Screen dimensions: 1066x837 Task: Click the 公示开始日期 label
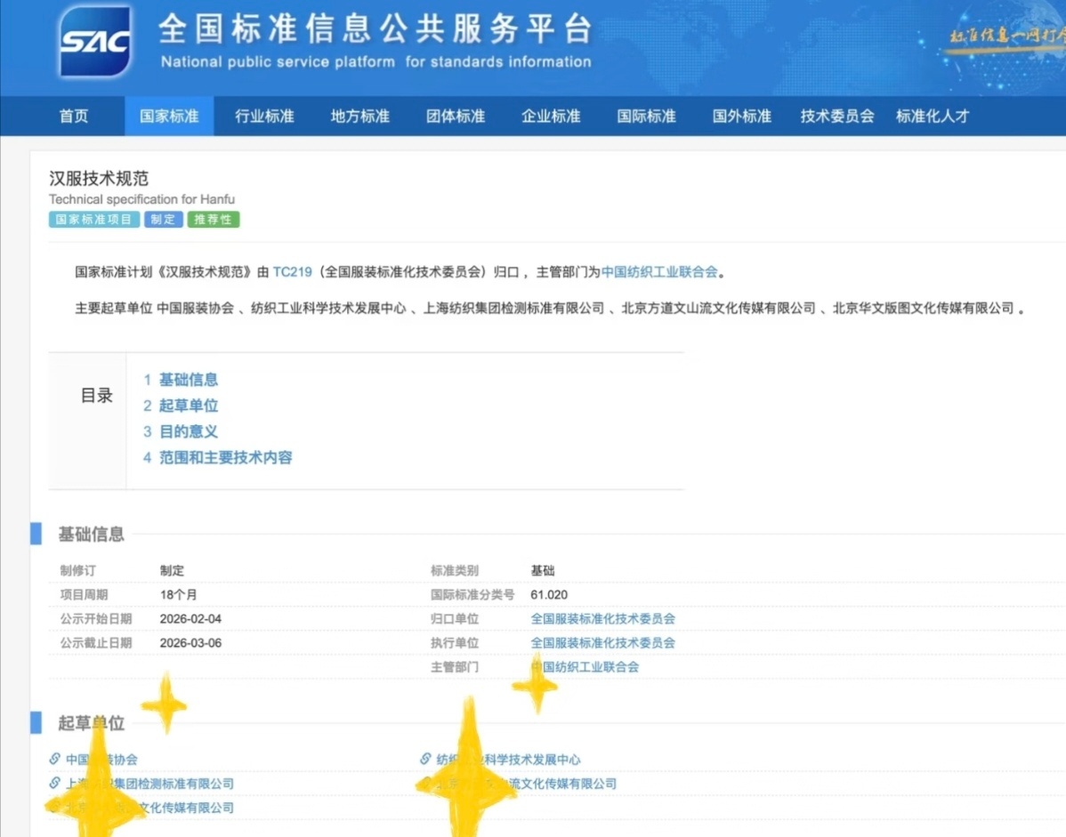coord(96,619)
